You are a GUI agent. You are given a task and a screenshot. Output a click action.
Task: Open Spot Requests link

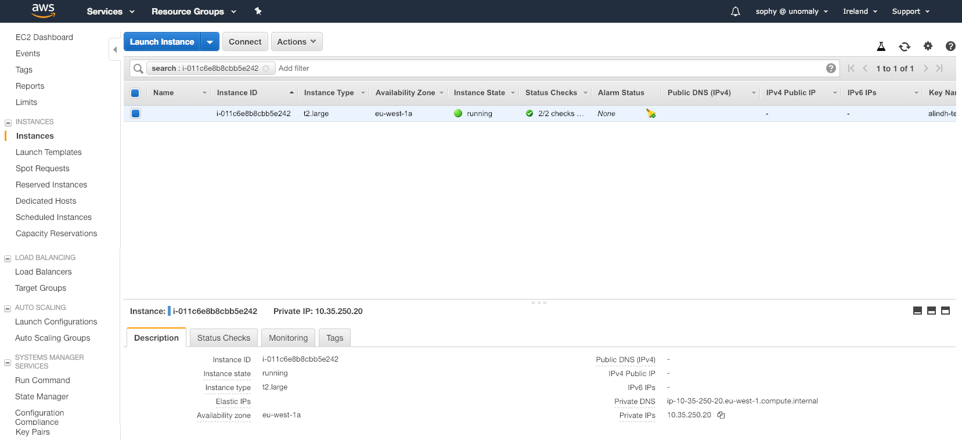tap(42, 168)
